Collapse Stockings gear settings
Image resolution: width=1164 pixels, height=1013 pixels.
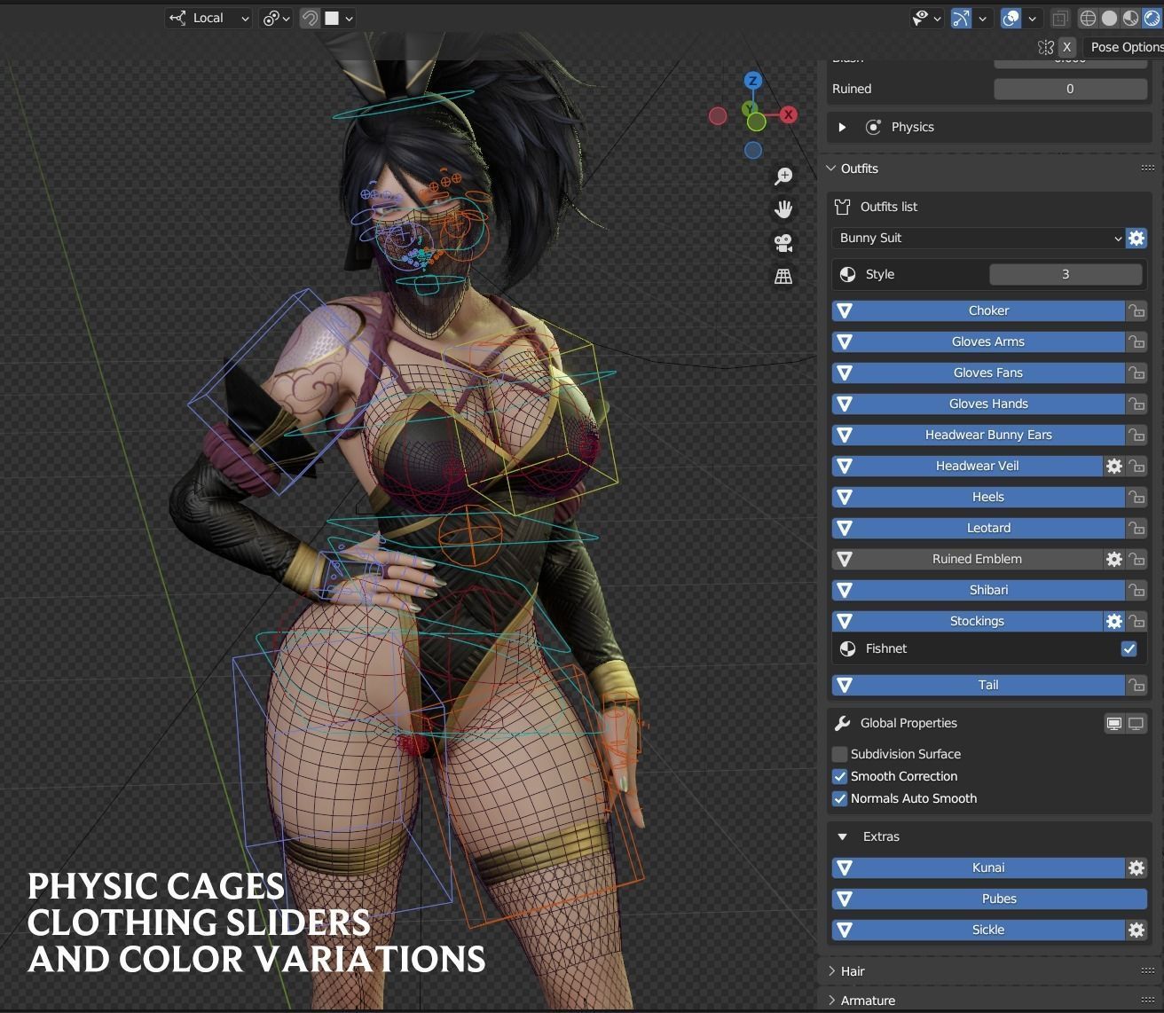(x=1114, y=621)
